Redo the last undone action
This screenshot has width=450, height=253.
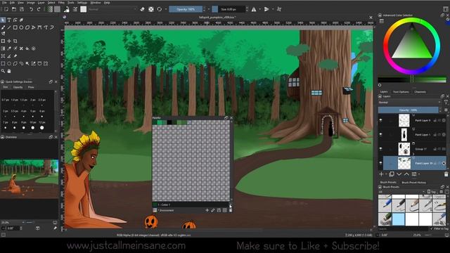click(39, 9)
